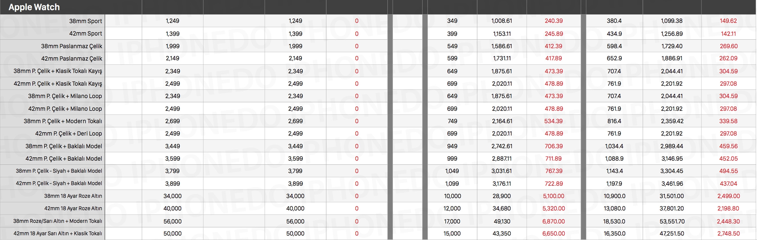
Task: Click the Apple Watch table header
Action: click(34, 7)
